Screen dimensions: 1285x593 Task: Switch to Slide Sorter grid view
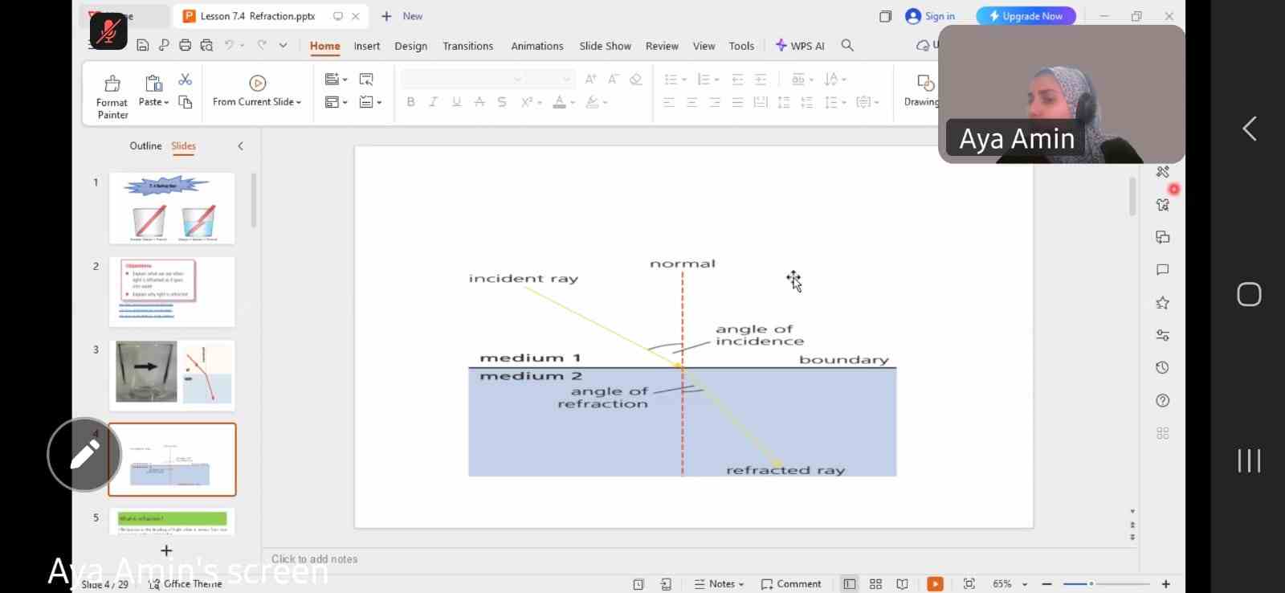tap(875, 584)
